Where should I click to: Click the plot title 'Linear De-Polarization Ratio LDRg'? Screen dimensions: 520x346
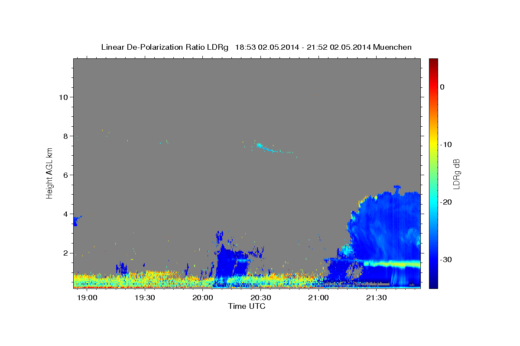pyautogui.click(x=165, y=47)
